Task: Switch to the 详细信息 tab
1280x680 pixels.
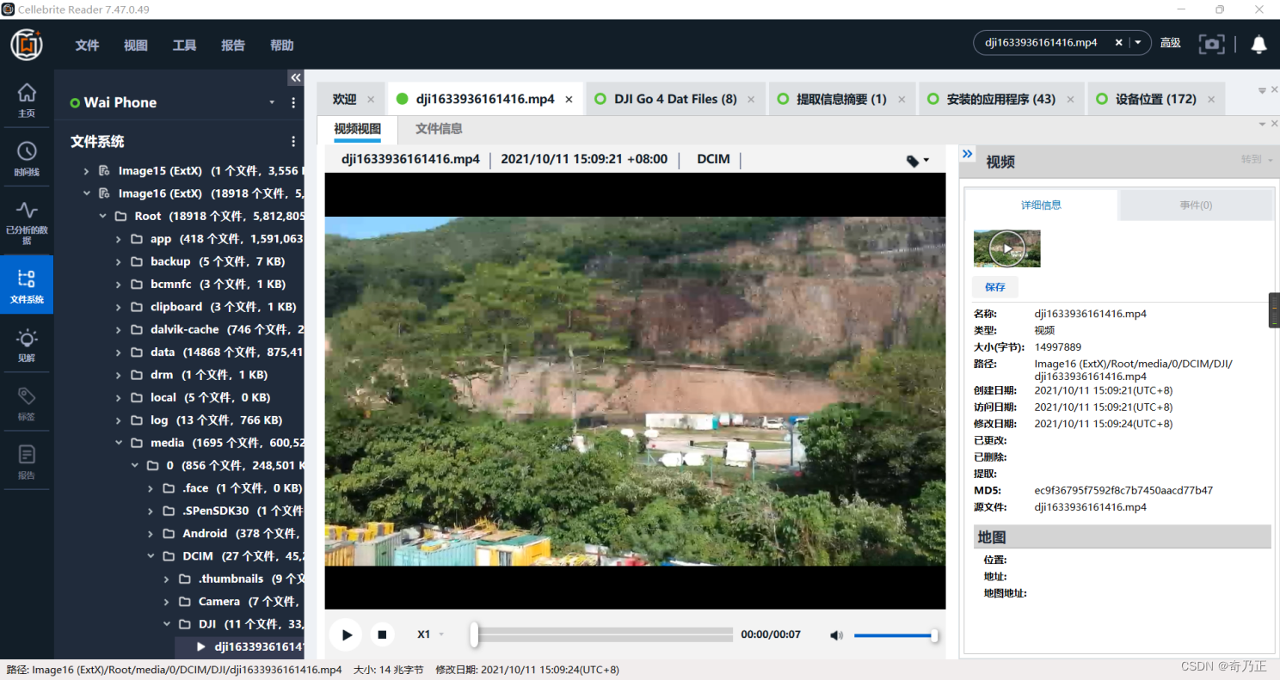Action: (1041, 205)
